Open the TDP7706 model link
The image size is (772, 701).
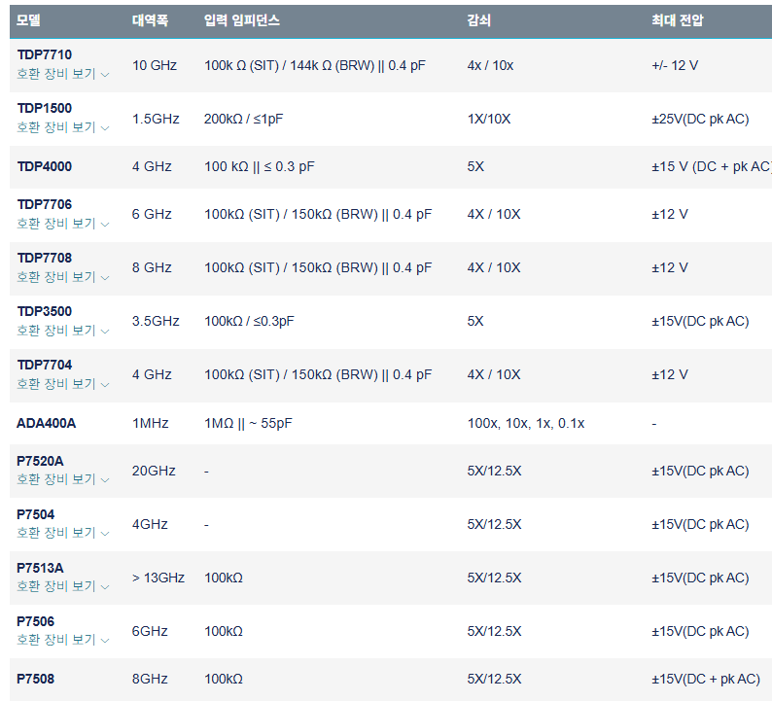tap(45, 204)
